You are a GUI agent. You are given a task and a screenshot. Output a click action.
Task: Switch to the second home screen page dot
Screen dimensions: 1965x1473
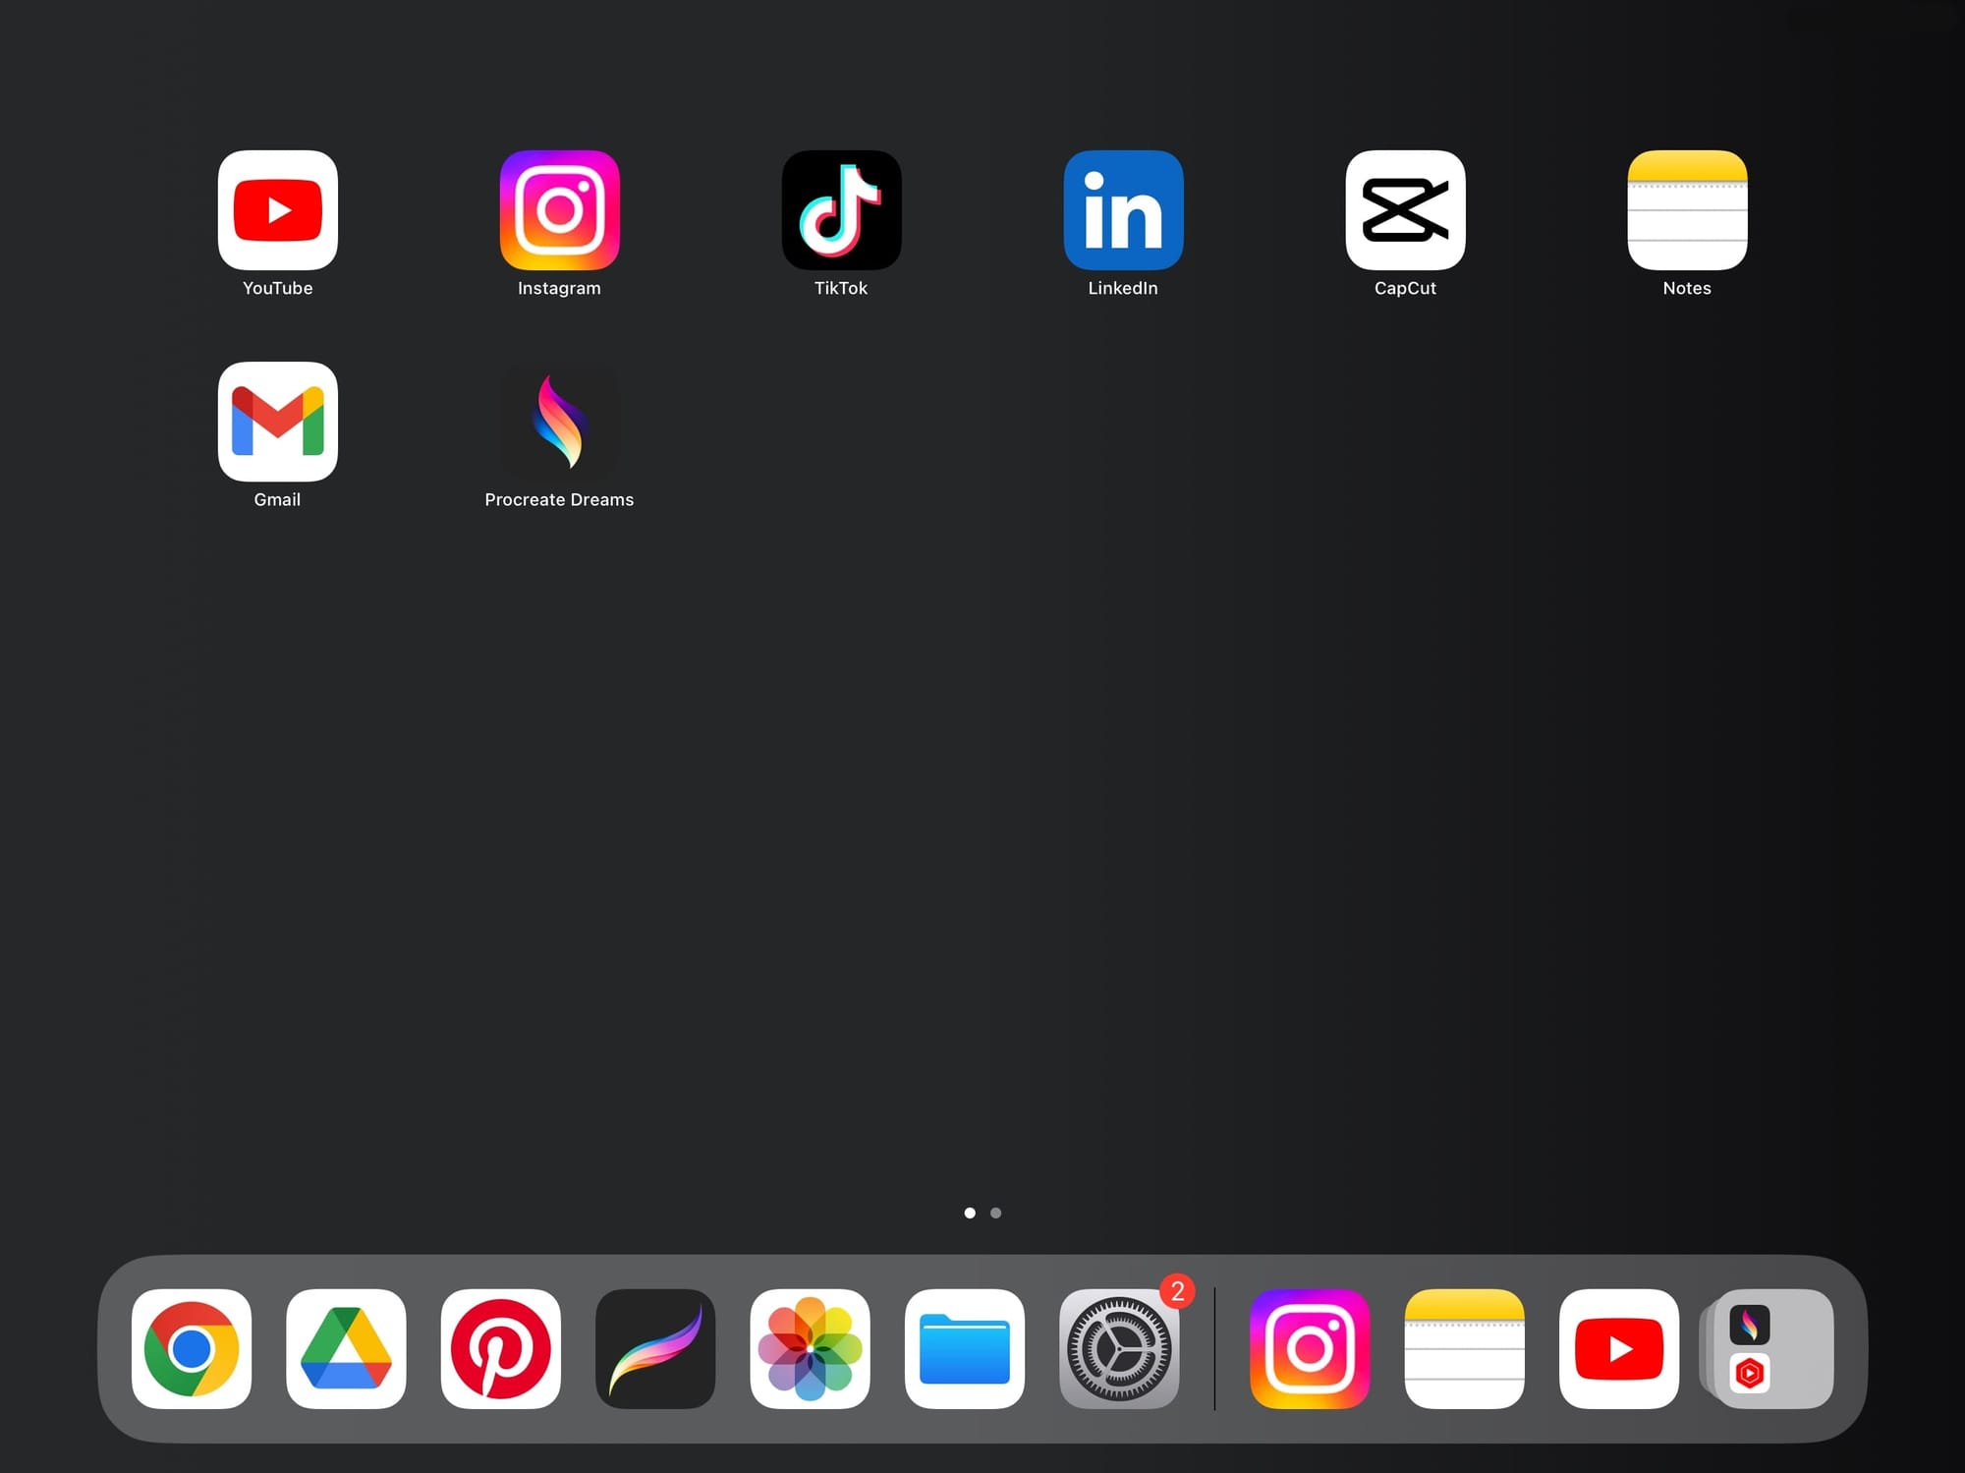pos(995,1213)
